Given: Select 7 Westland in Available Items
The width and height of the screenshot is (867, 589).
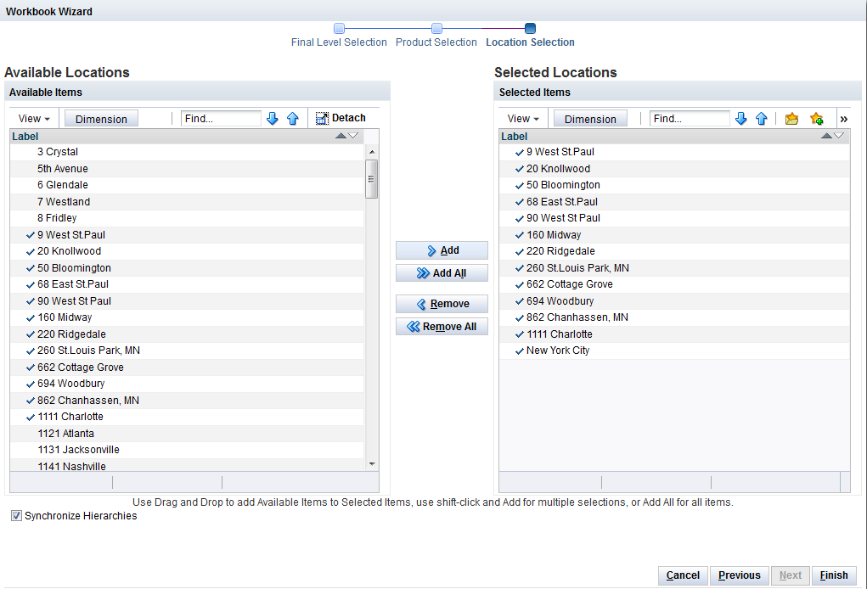Looking at the screenshot, I should (187, 202).
